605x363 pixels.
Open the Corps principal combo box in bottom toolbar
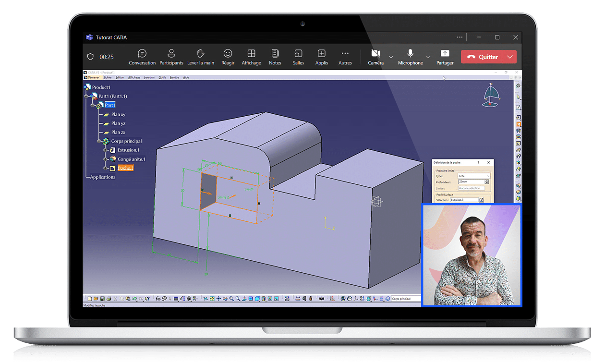406,299
